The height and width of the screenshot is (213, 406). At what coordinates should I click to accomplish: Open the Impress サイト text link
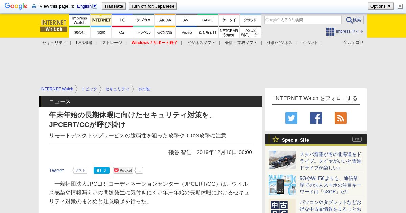(x=349, y=31)
